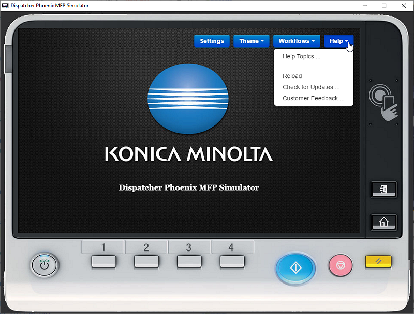Viewport: 414px width, 314px height.
Task: Expand the Workflows dropdown menu
Action: 297,41
